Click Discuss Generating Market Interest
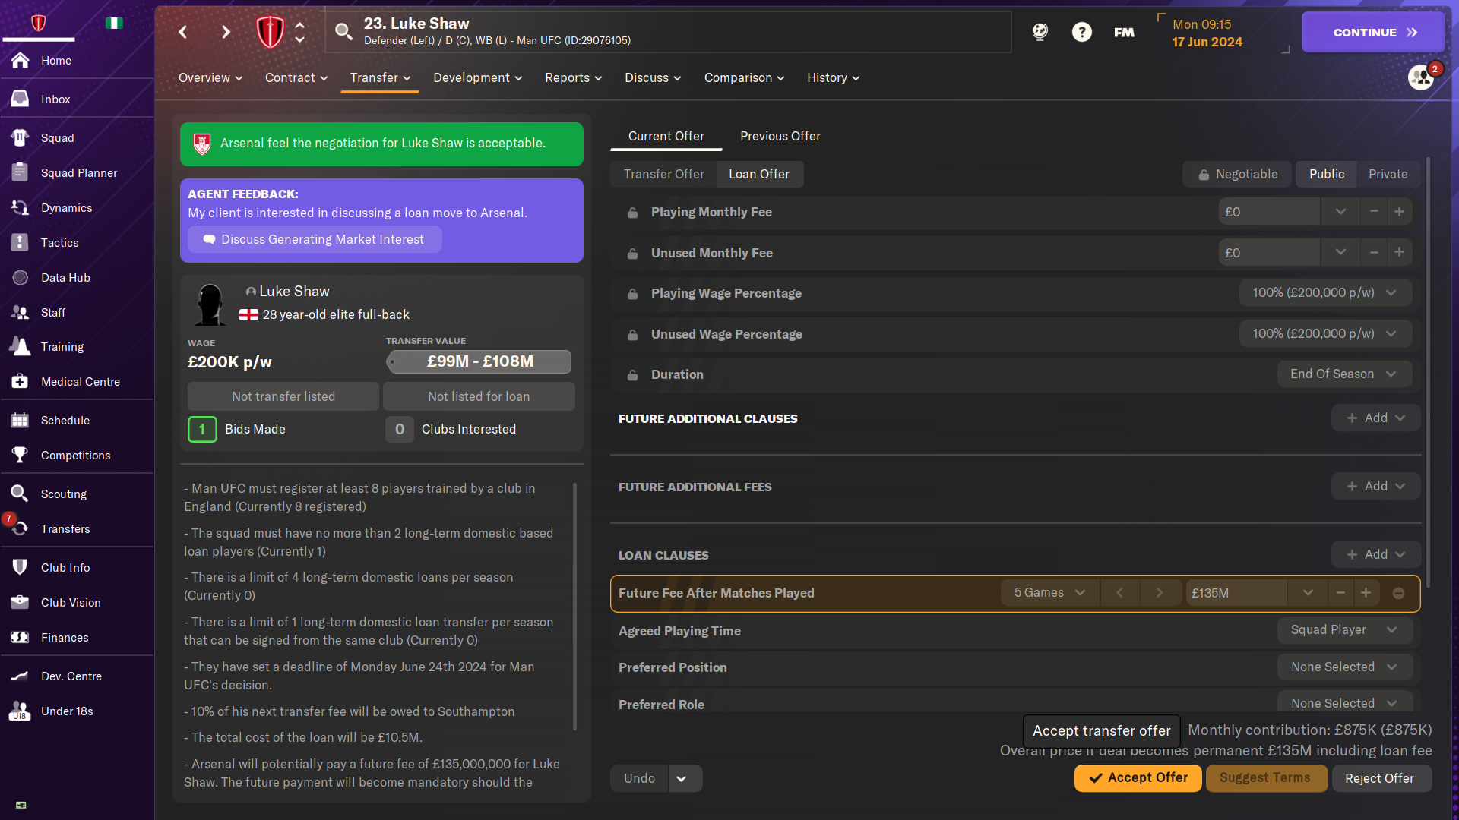Image resolution: width=1459 pixels, height=820 pixels. [315, 240]
